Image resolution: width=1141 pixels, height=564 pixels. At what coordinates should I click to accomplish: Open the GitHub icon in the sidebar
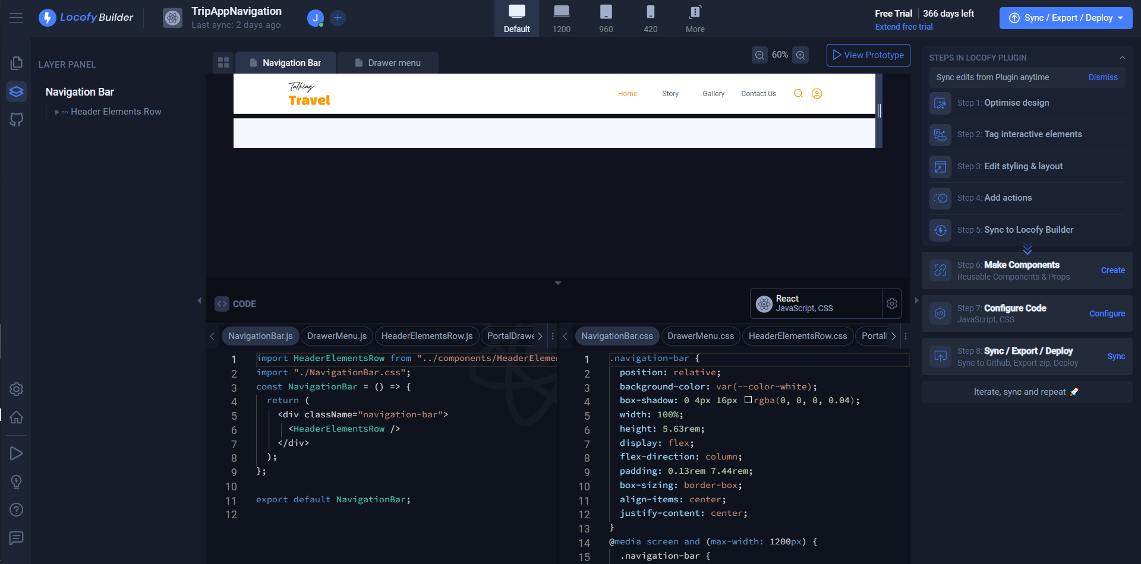(x=16, y=120)
